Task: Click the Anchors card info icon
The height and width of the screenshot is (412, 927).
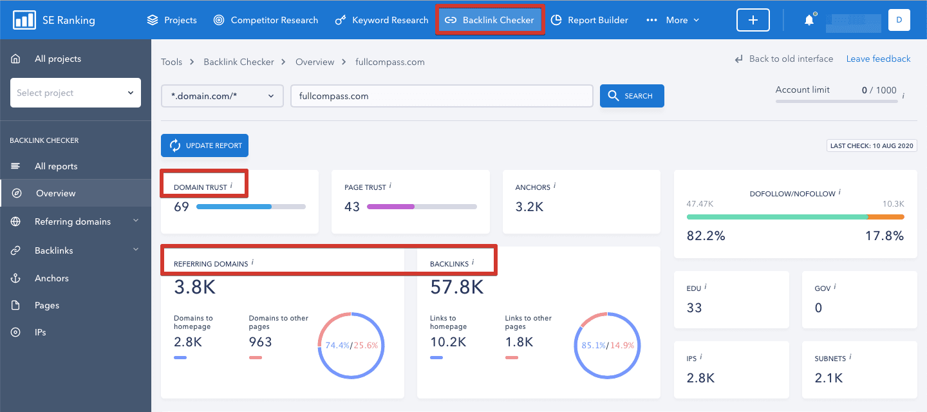Action: pos(554,186)
